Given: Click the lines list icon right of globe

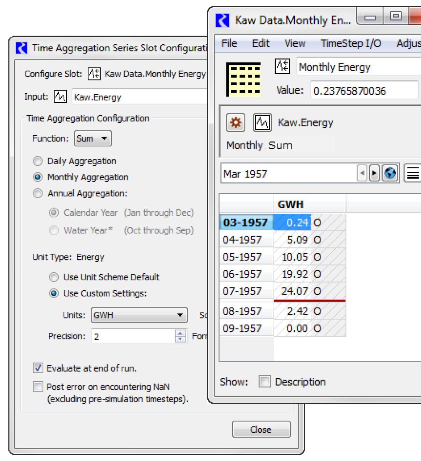Looking at the screenshot, I should coord(413,173).
